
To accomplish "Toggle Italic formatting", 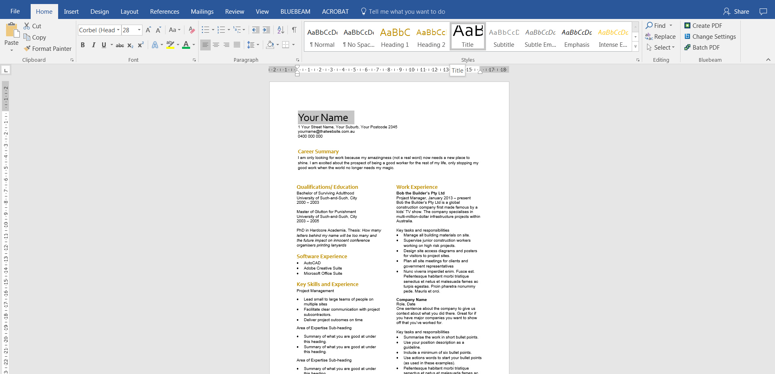I will pyautogui.click(x=93, y=45).
